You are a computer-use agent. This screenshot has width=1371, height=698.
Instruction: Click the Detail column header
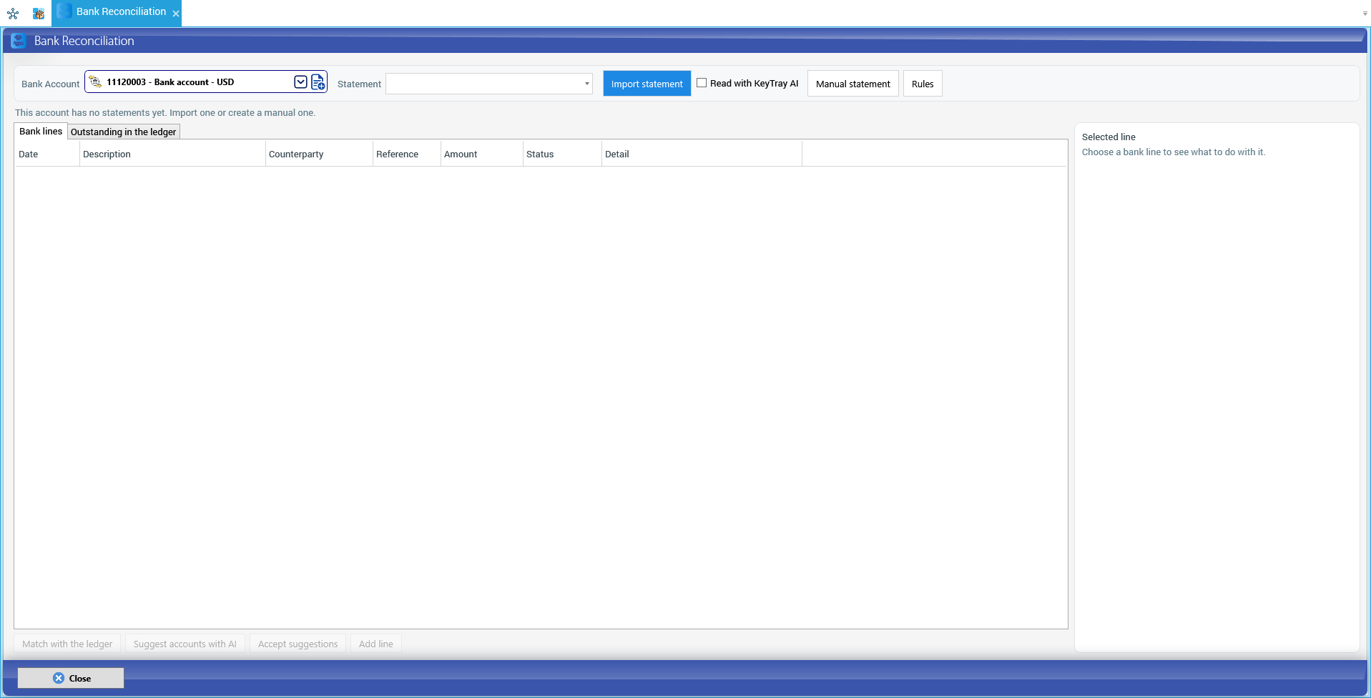(x=702, y=154)
